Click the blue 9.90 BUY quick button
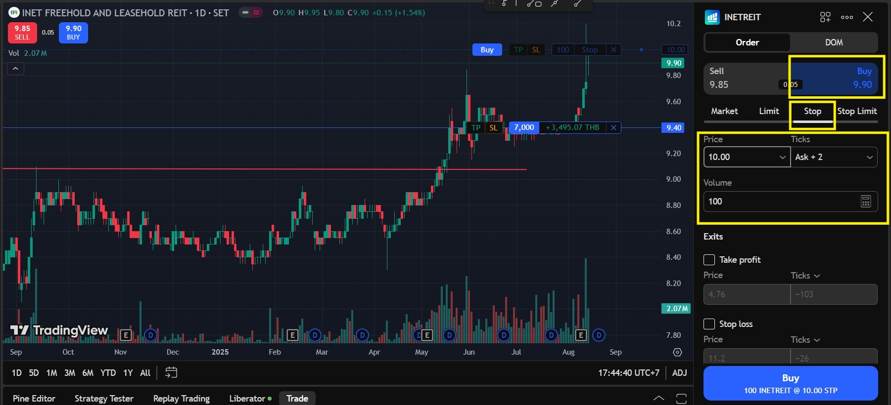 [x=73, y=33]
